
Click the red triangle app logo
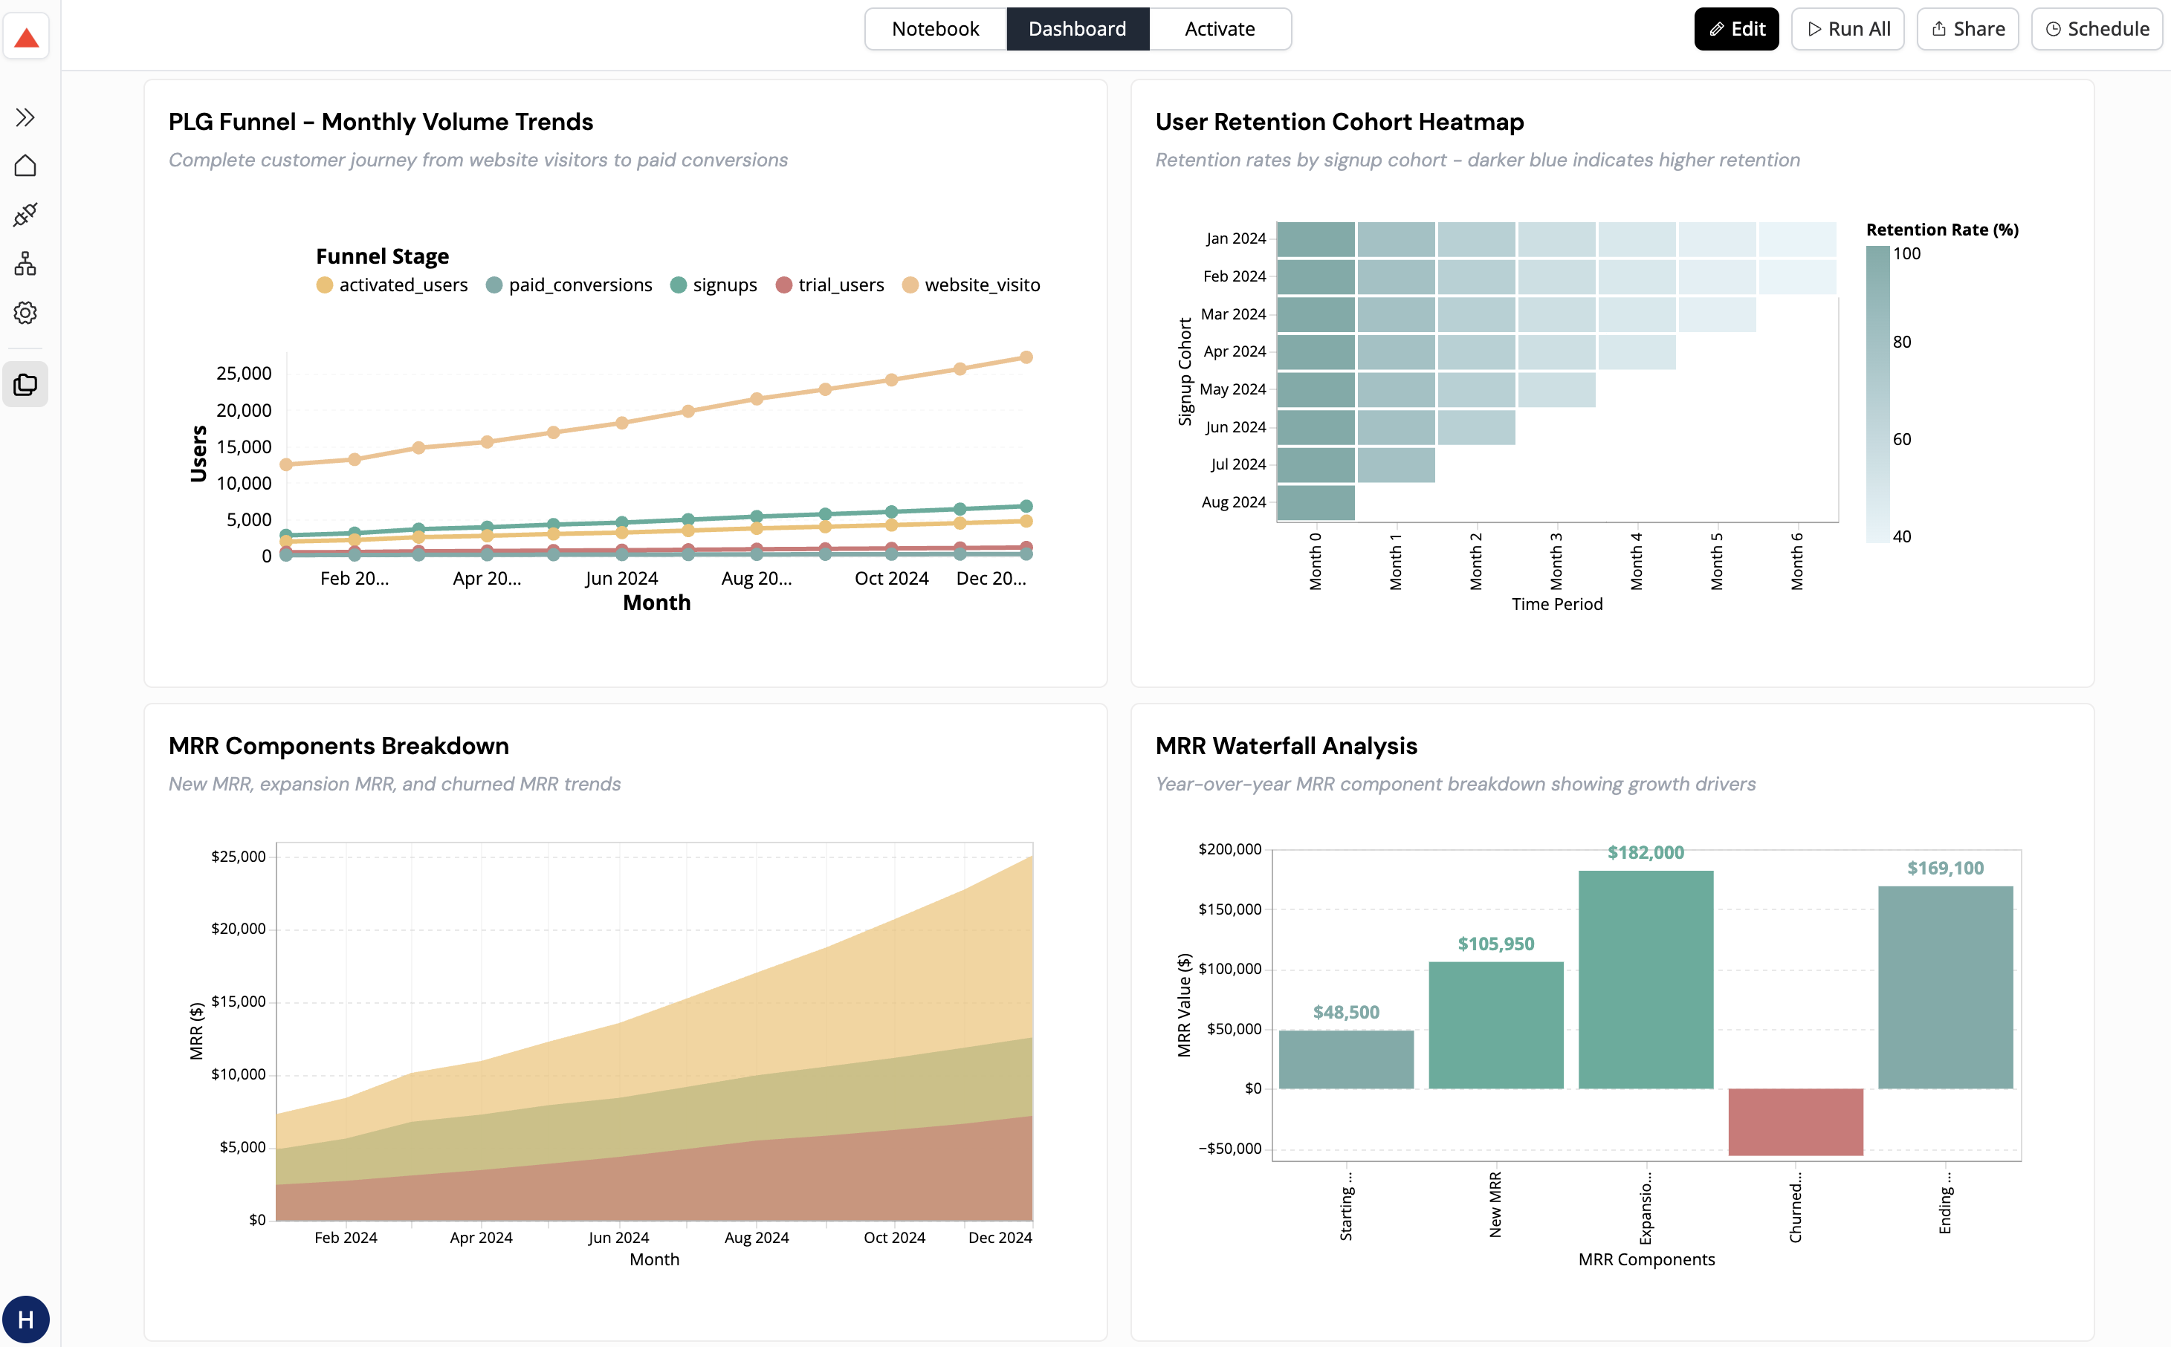click(x=26, y=37)
